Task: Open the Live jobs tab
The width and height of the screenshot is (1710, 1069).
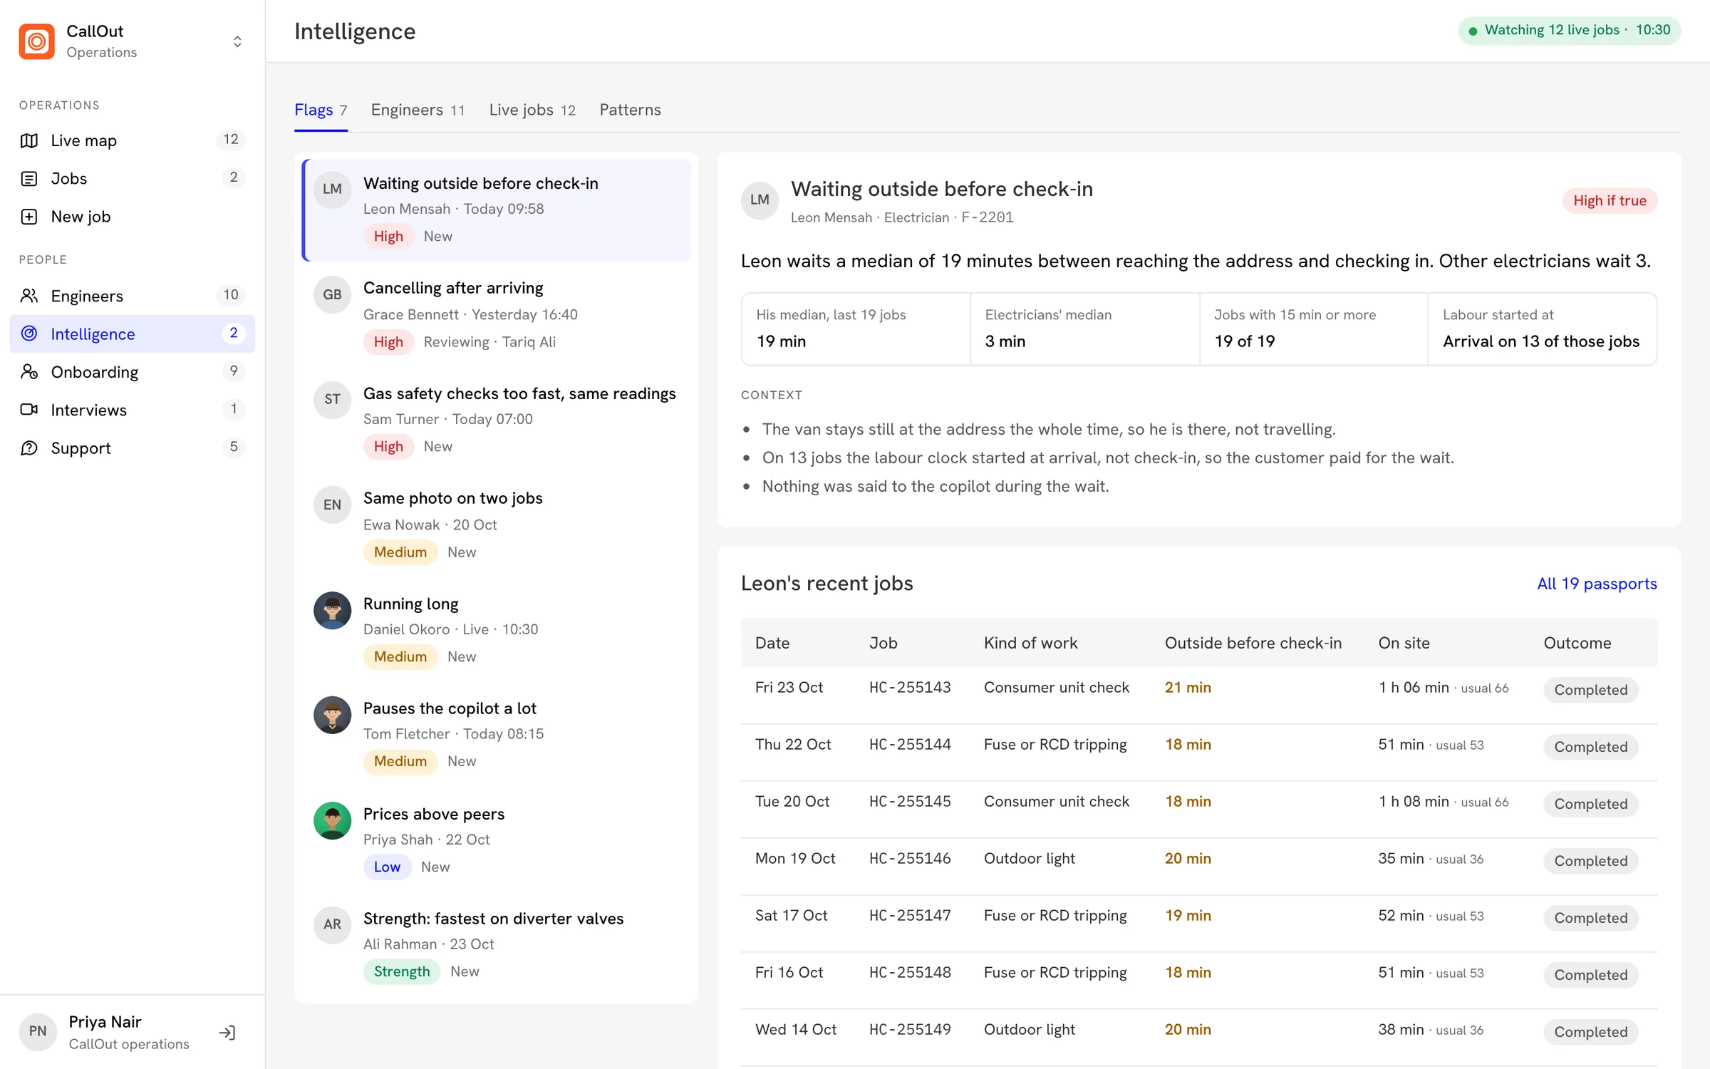Action: (x=532, y=110)
